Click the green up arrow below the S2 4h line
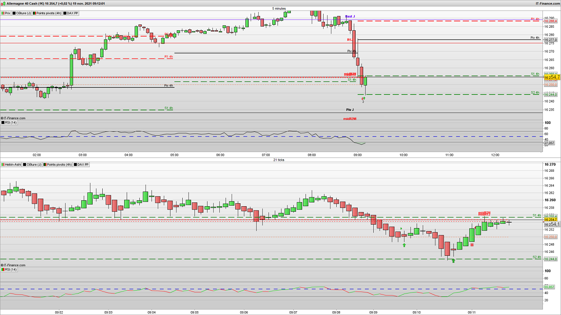This screenshot has width=561, height=315. coord(453,261)
